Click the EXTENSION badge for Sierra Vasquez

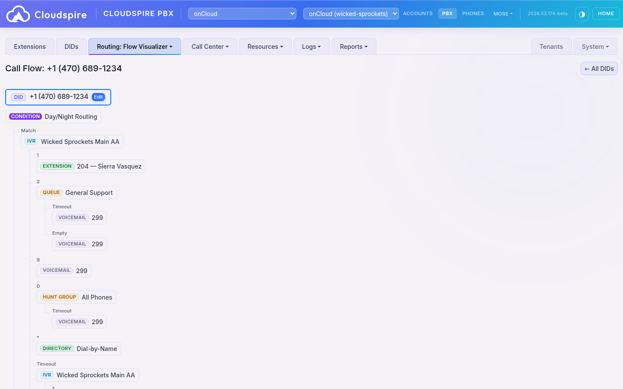click(x=57, y=166)
